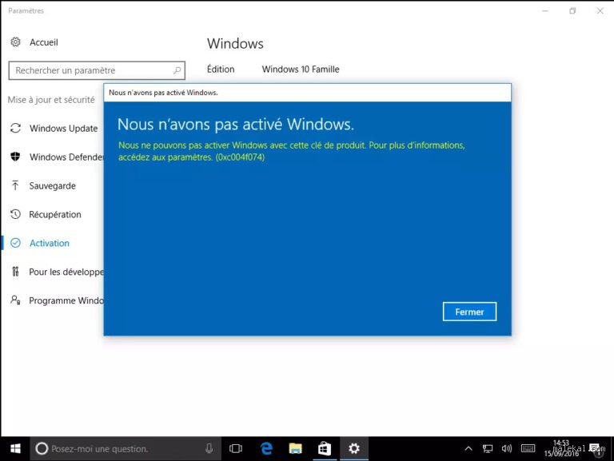Close the Paramètres window
This screenshot has width=614, height=461.
[600, 11]
